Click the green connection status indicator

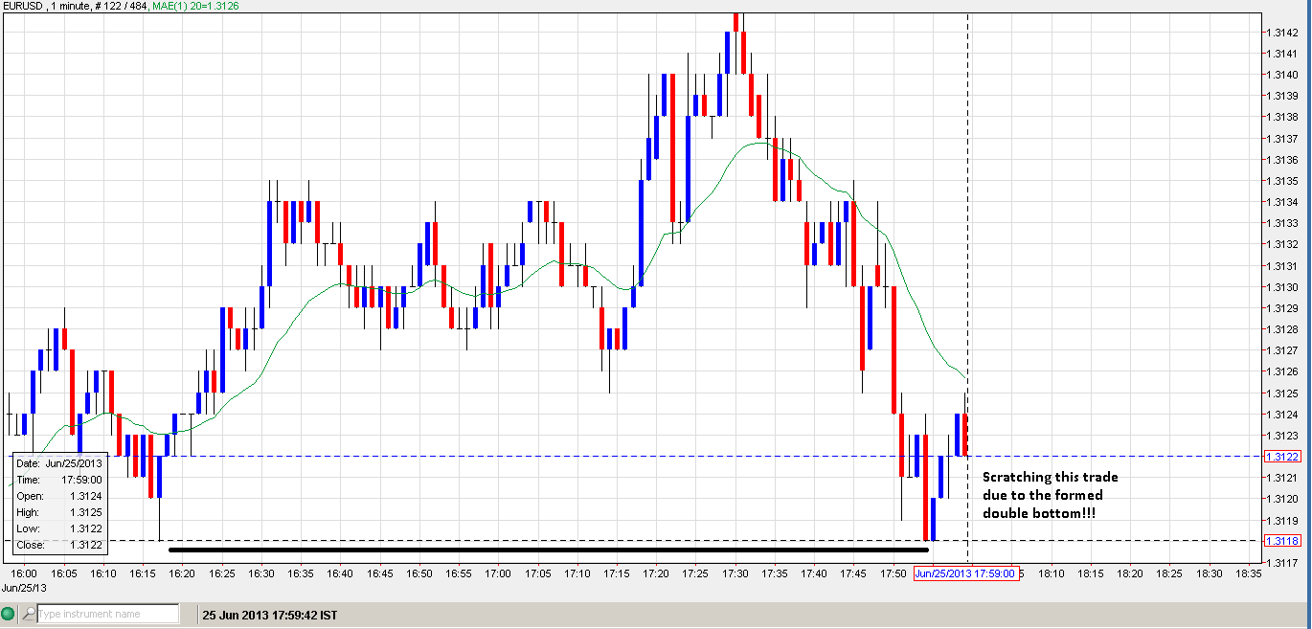(9, 614)
